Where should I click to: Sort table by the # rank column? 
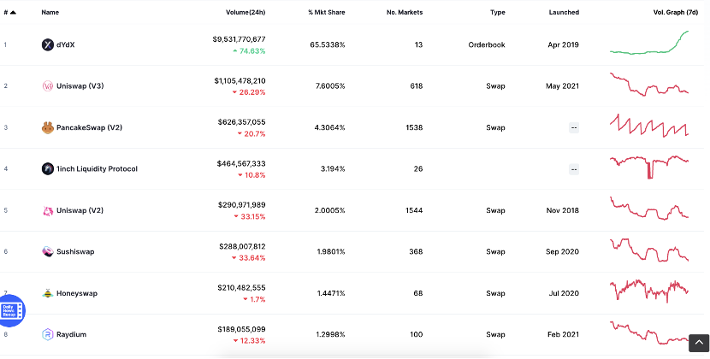(x=9, y=12)
